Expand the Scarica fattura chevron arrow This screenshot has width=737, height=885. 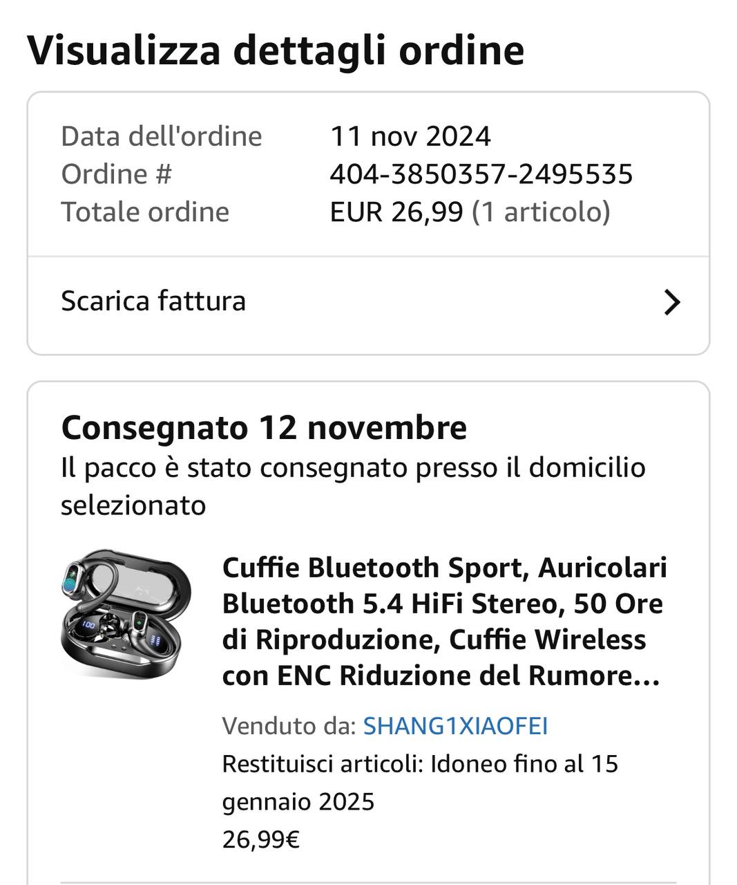tap(671, 302)
